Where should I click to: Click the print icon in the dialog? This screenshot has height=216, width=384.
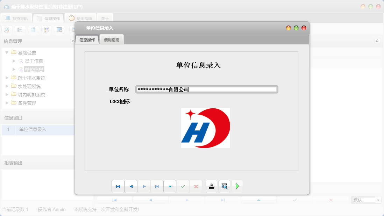211,186
